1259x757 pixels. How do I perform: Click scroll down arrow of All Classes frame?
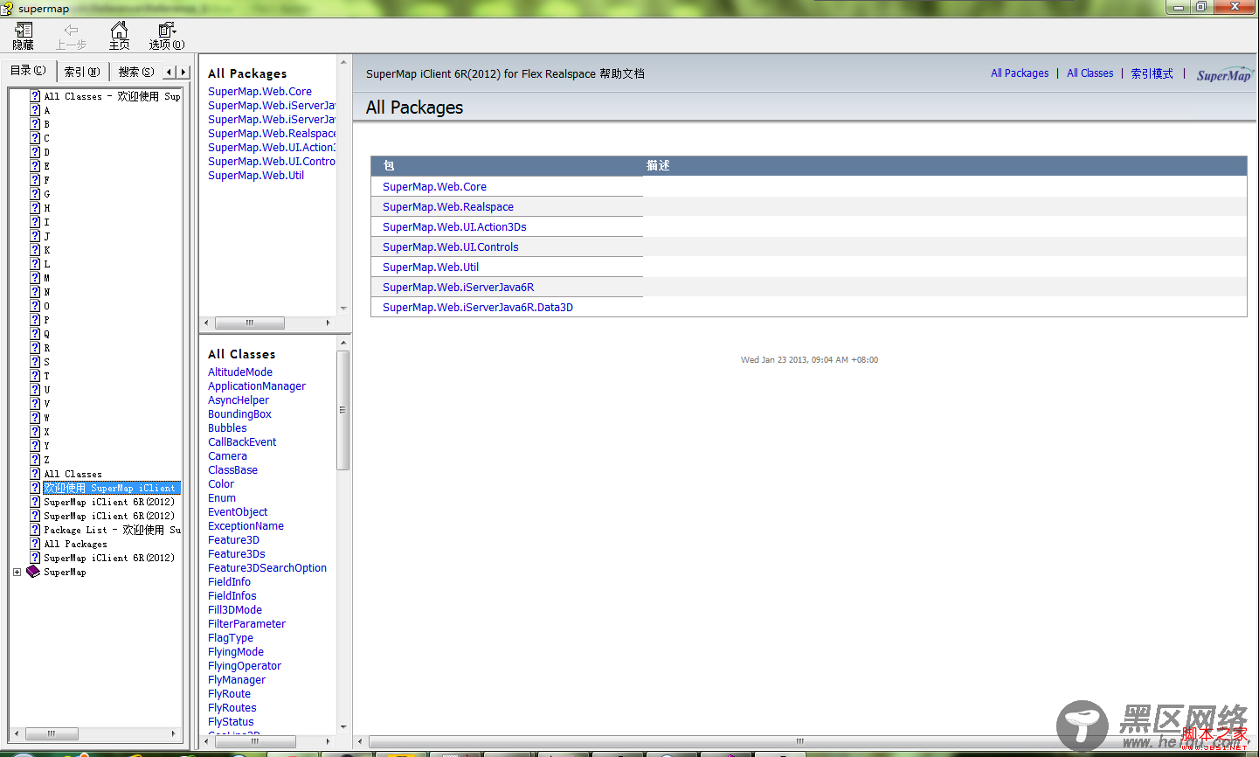pyautogui.click(x=342, y=726)
